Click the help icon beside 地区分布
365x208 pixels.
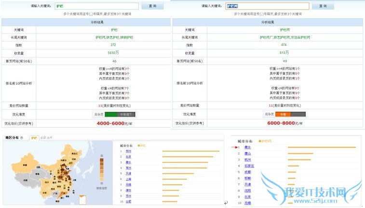tap(22, 138)
